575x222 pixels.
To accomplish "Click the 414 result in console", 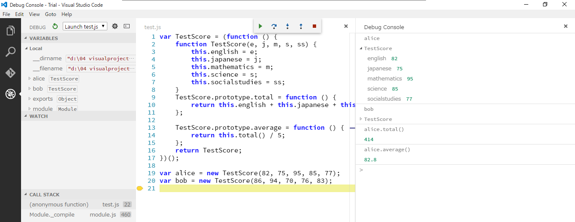I will pyautogui.click(x=369, y=139).
